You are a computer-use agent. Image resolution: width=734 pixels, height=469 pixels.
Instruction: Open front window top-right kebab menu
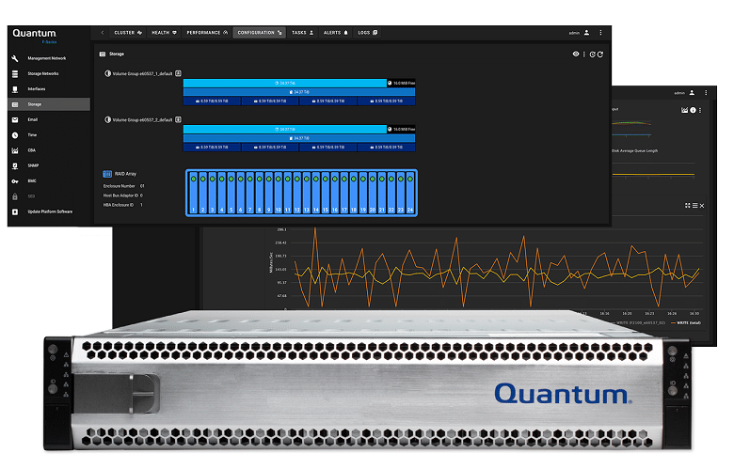click(x=600, y=33)
